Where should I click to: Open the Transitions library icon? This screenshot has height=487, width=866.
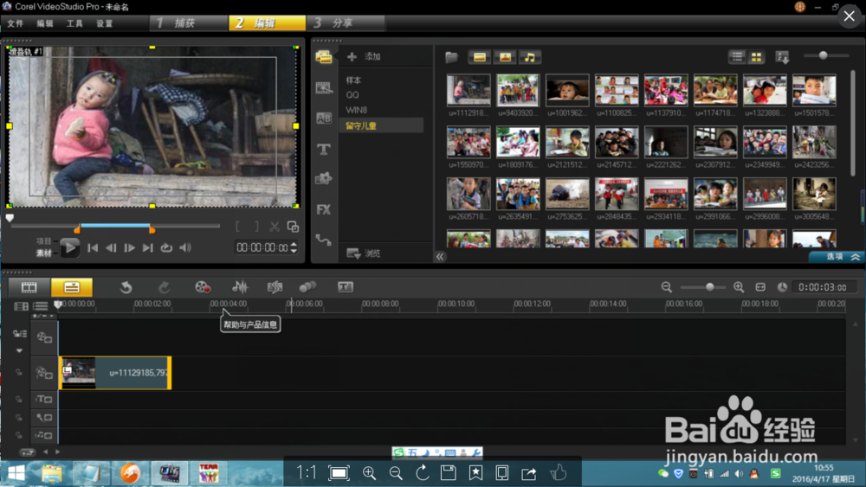click(x=324, y=87)
